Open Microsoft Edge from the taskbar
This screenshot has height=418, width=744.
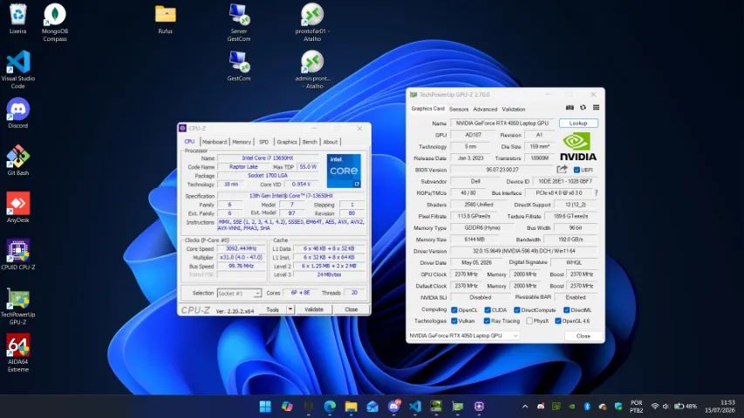click(x=330, y=406)
